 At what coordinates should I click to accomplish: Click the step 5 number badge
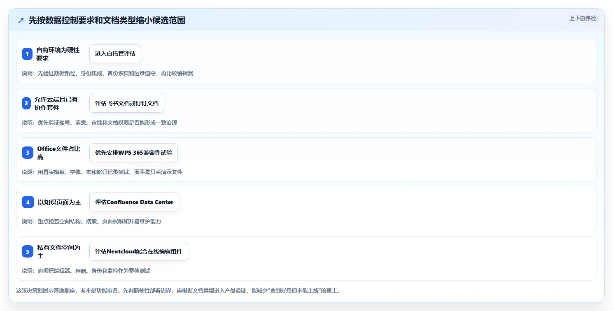coord(28,251)
